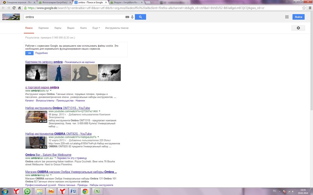Click the browser forward arrow
313x195 pixels.
pos(9,8)
